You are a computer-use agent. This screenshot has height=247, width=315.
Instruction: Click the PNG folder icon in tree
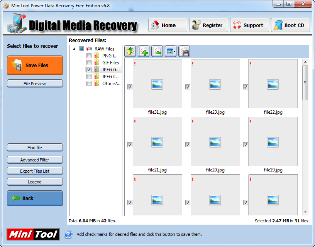coord(97,56)
